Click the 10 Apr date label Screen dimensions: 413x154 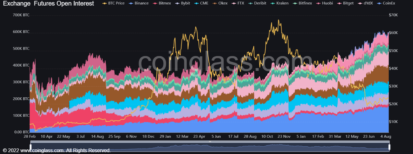tap(47, 136)
